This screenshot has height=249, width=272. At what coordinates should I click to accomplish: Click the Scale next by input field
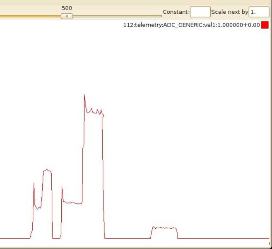pyautogui.click(x=259, y=12)
